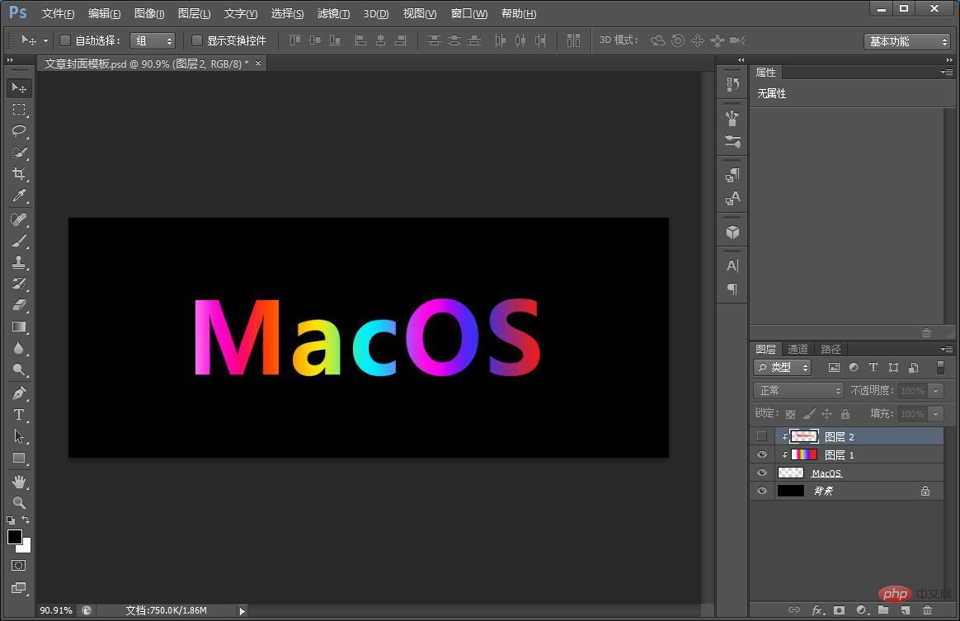This screenshot has height=621, width=960.
Task: Select the Path Selection tool
Action: [x=19, y=436]
